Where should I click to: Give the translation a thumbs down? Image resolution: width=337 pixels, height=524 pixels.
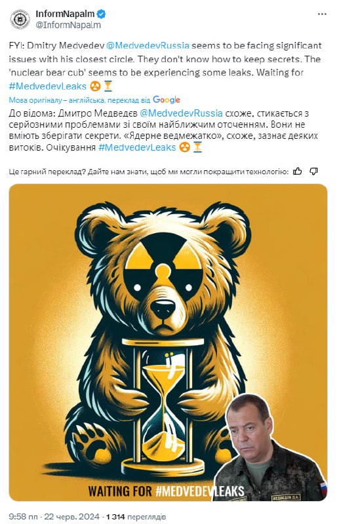click(x=313, y=172)
